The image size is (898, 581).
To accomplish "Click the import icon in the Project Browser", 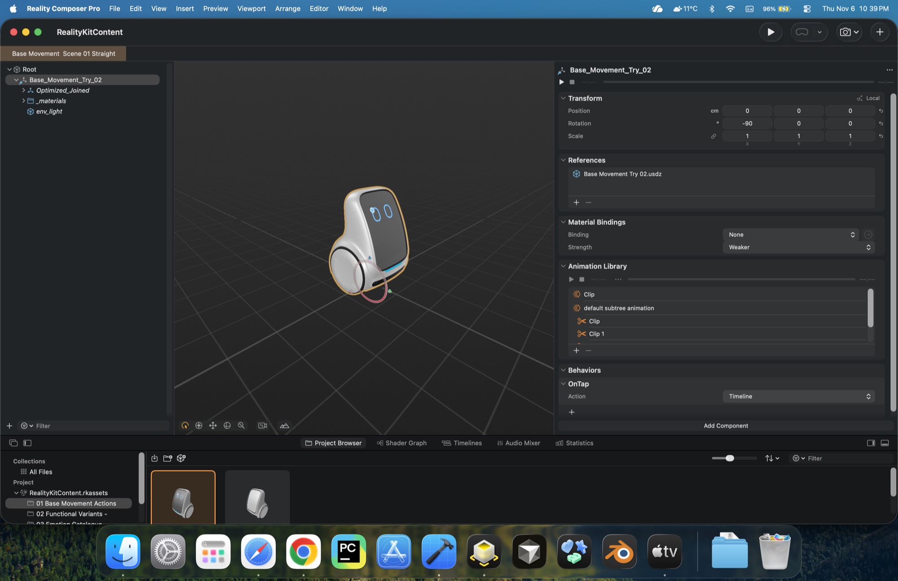I will 154,458.
